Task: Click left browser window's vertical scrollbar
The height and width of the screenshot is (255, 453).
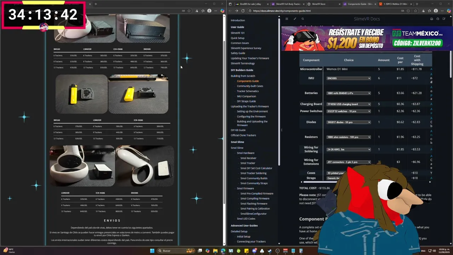Action: (224, 122)
